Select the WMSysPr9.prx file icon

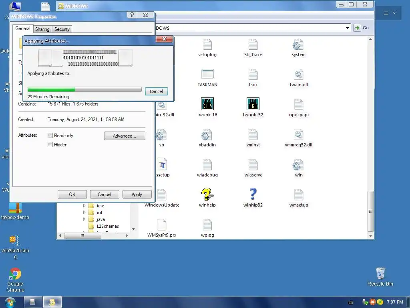point(162,225)
